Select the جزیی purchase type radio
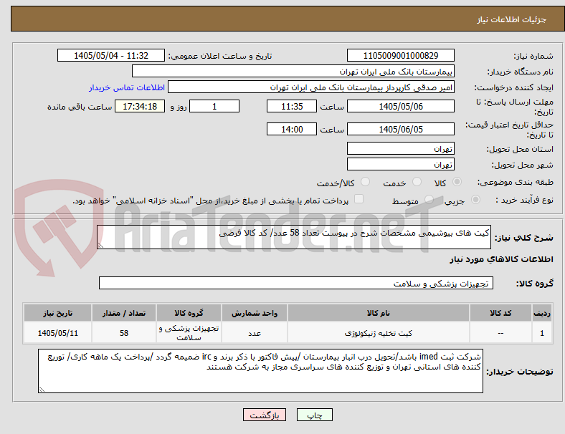 pos(475,200)
